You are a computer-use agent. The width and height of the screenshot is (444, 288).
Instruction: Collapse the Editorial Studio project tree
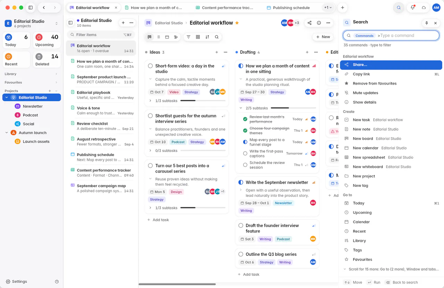7,97
